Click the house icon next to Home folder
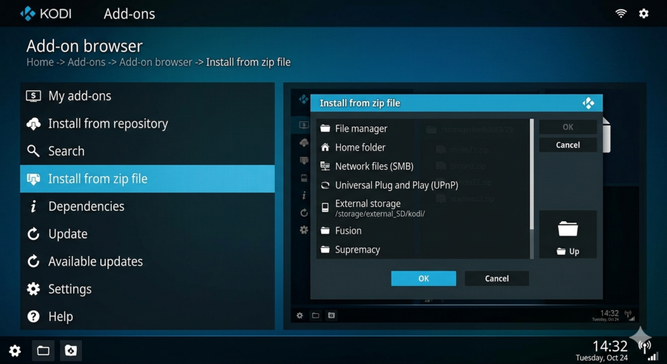This screenshot has width=667, height=364. point(326,147)
